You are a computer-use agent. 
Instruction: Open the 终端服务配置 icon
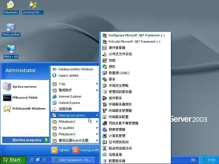pyautogui.click(x=105, y=117)
